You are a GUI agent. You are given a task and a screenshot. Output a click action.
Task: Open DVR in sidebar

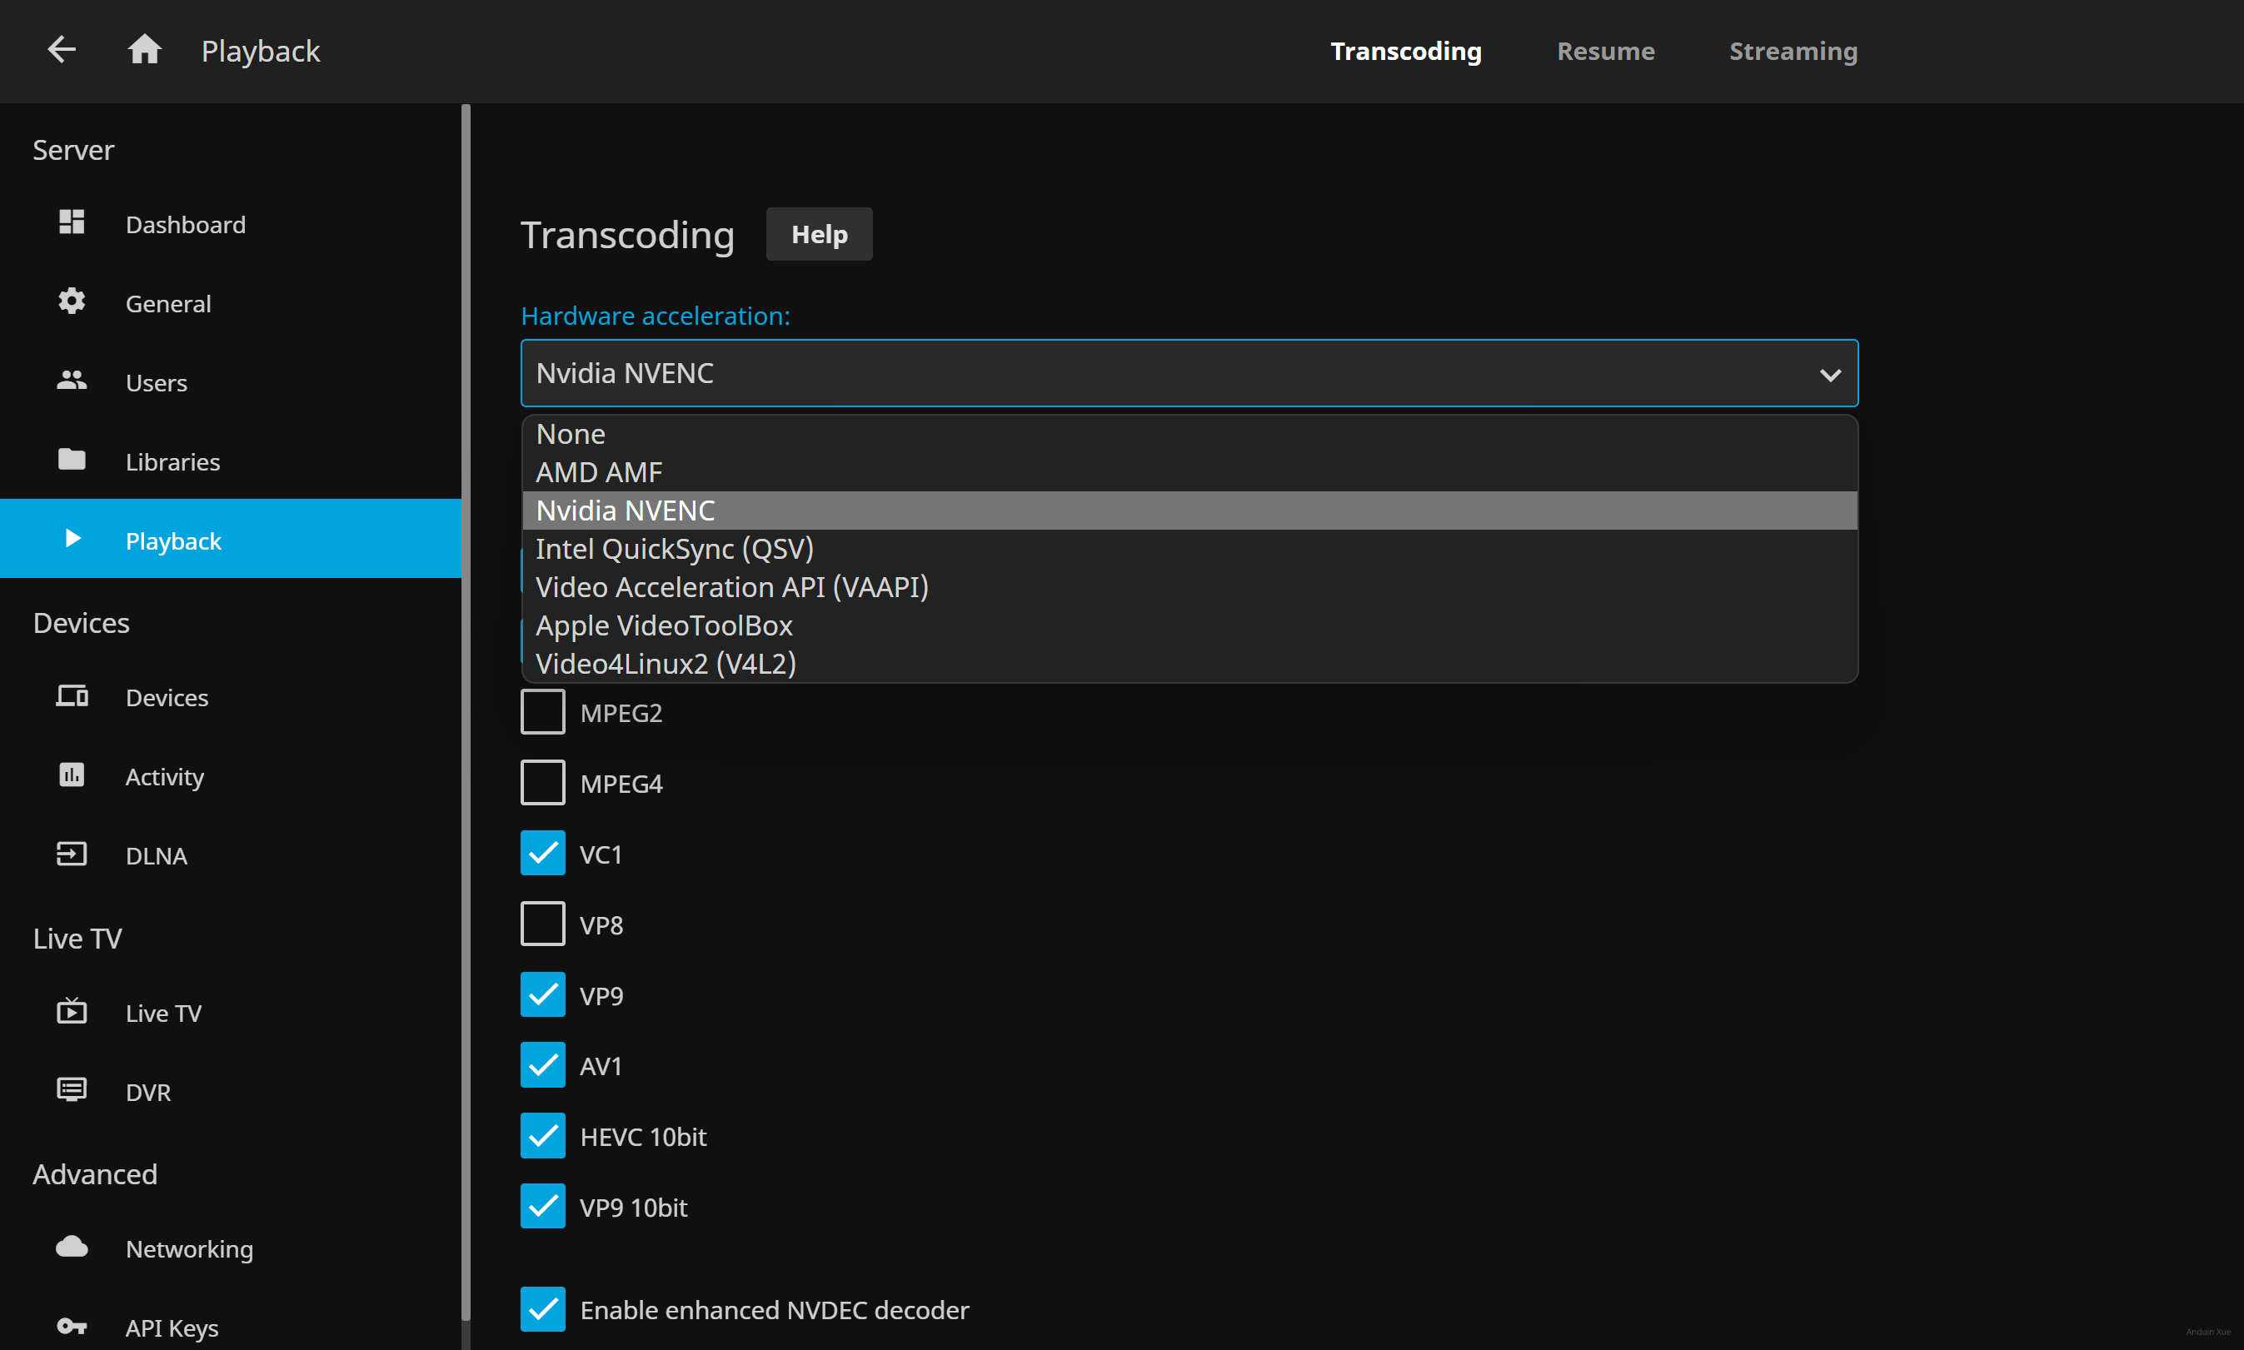tap(147, 1092)
